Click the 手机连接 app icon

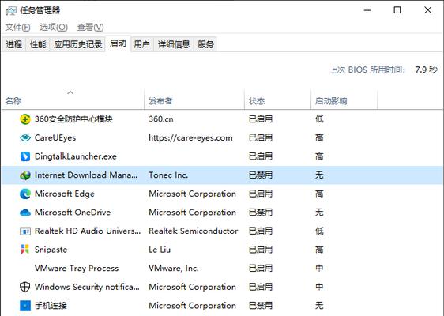pyautogui.click(x=25, y=306)
